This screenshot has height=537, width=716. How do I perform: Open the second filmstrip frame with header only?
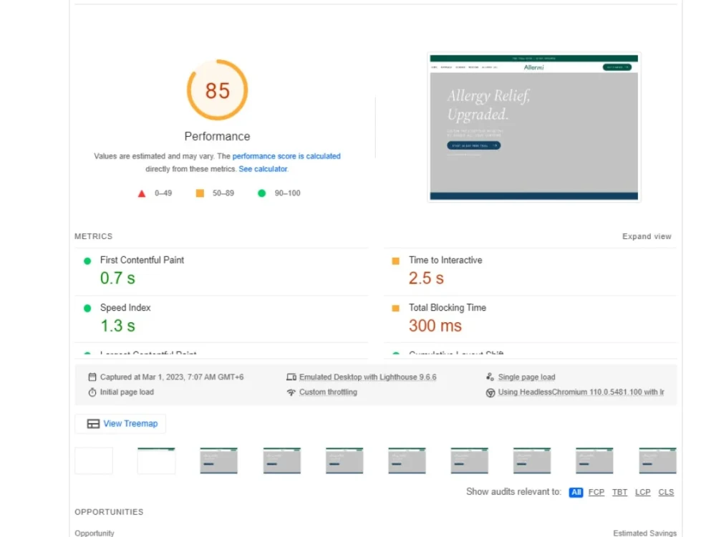(156, 460)
